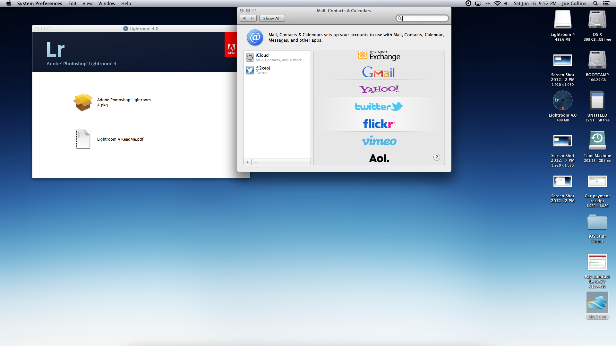
Task: Open Spotlight search in menu bar
Action: click(595, 4)
